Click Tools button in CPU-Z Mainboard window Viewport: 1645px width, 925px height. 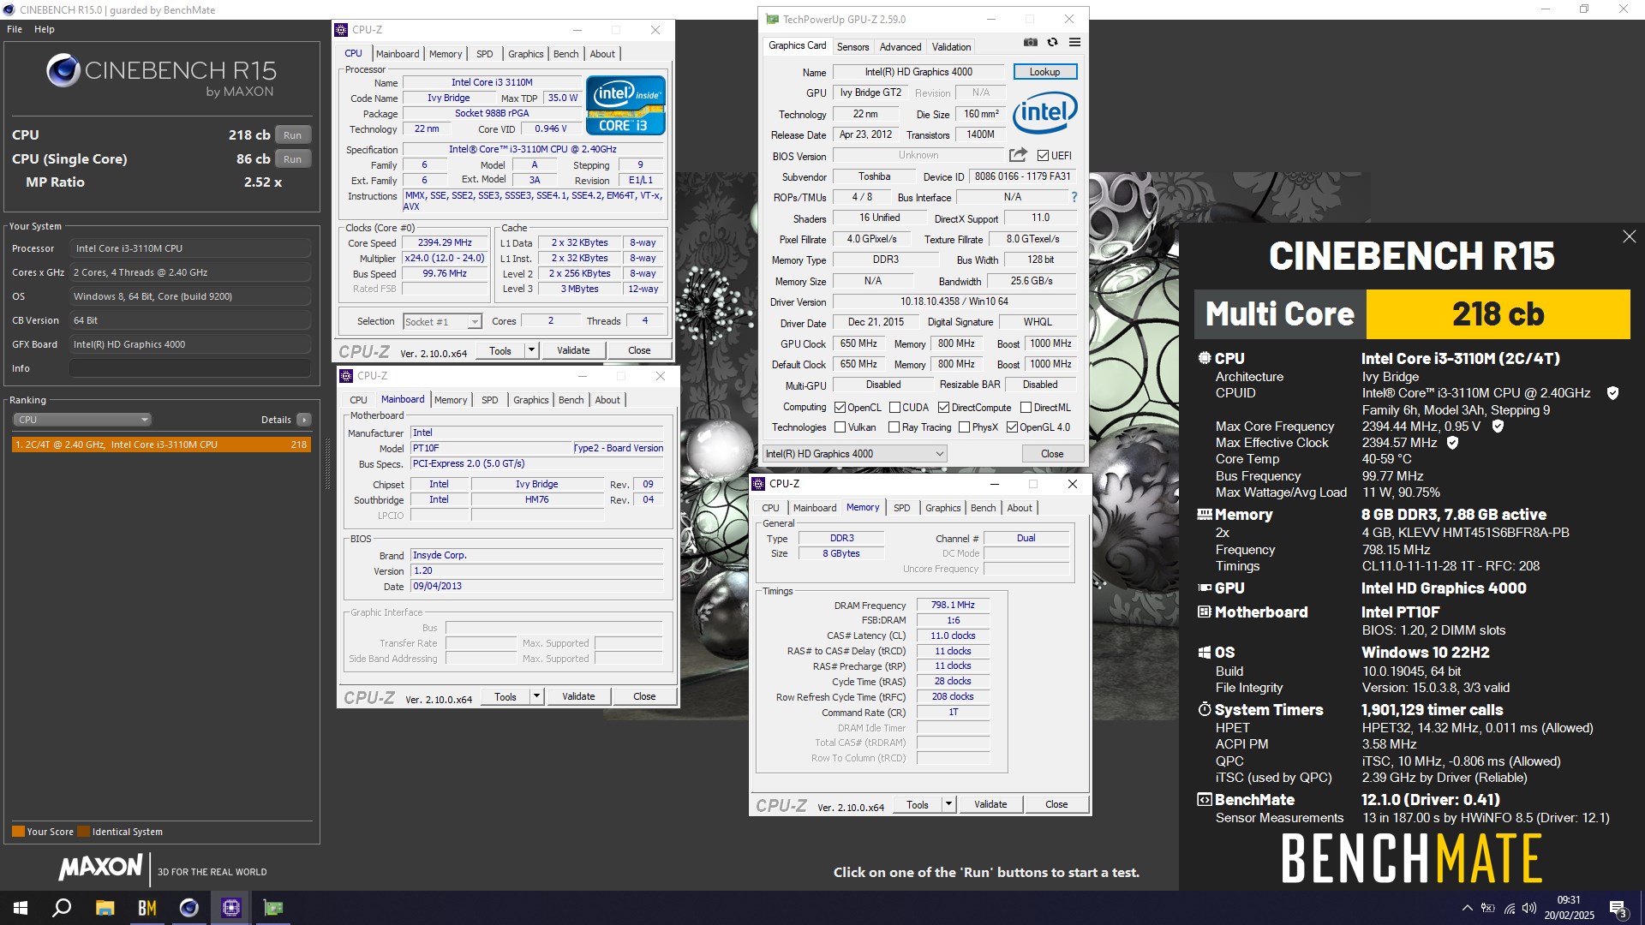[x=505, y=696]
